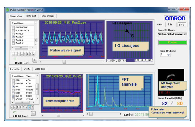
Task: Click the Value column header
Action: [x=29, y=76]
